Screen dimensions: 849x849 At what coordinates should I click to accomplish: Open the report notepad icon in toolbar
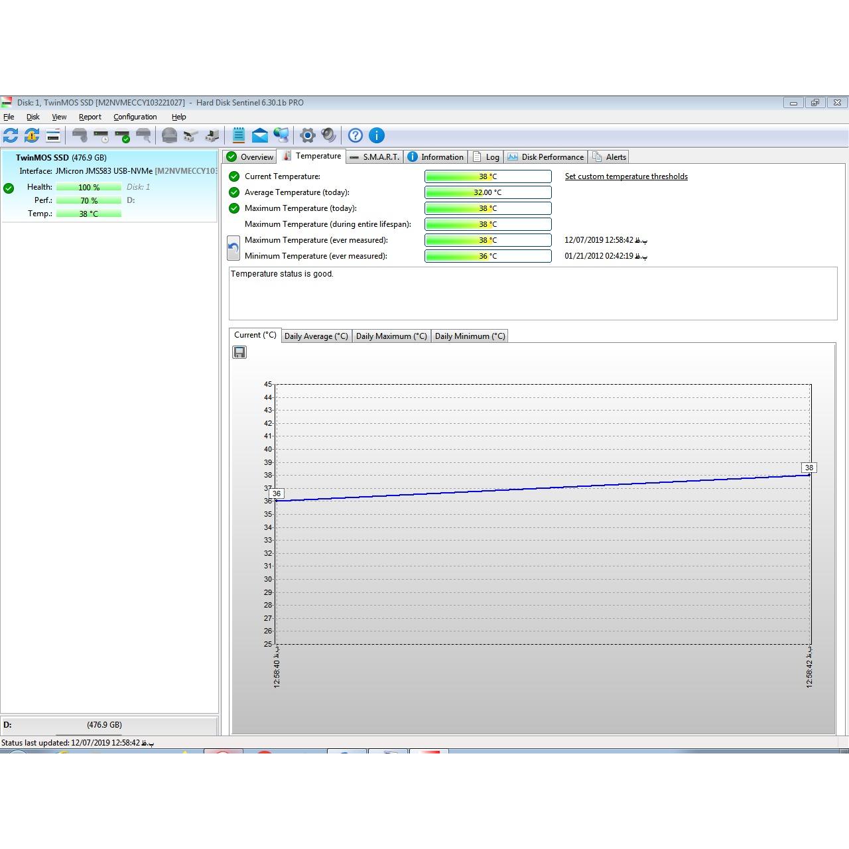(x=238, y=135)
